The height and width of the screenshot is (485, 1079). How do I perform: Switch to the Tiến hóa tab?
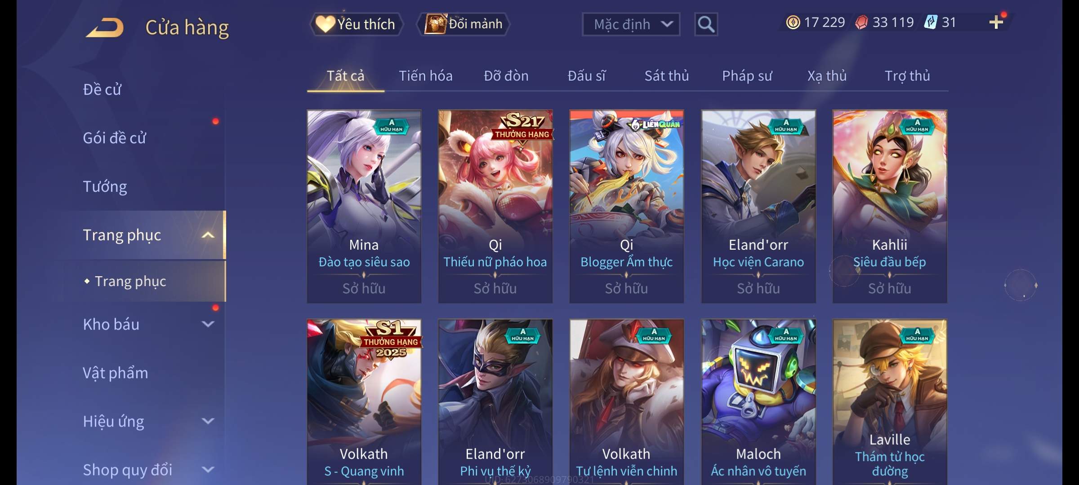coord(425,76)
